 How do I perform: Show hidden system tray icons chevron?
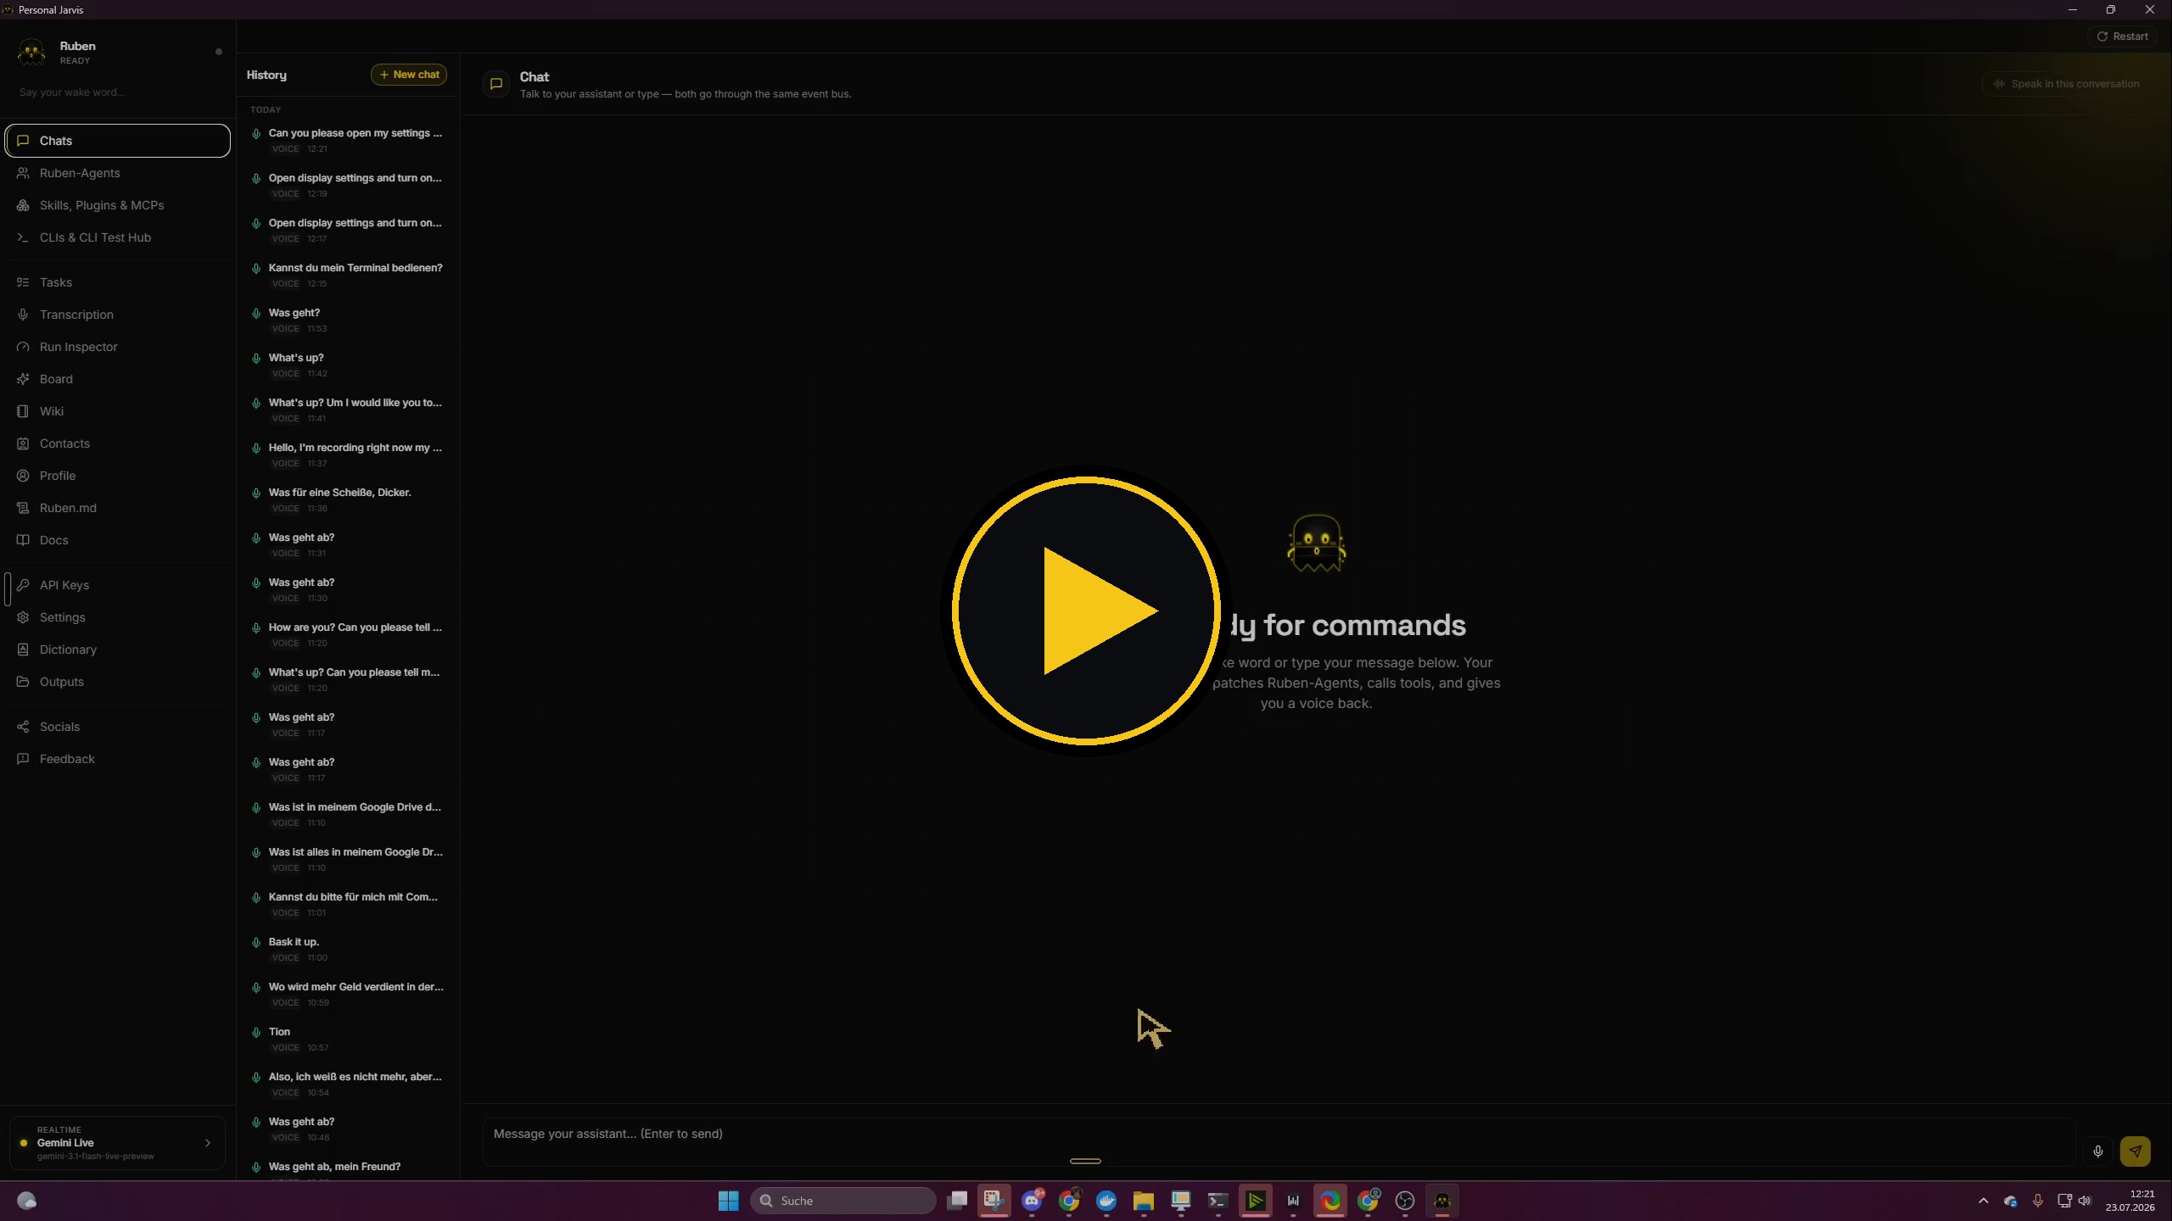(1983, 1201)
